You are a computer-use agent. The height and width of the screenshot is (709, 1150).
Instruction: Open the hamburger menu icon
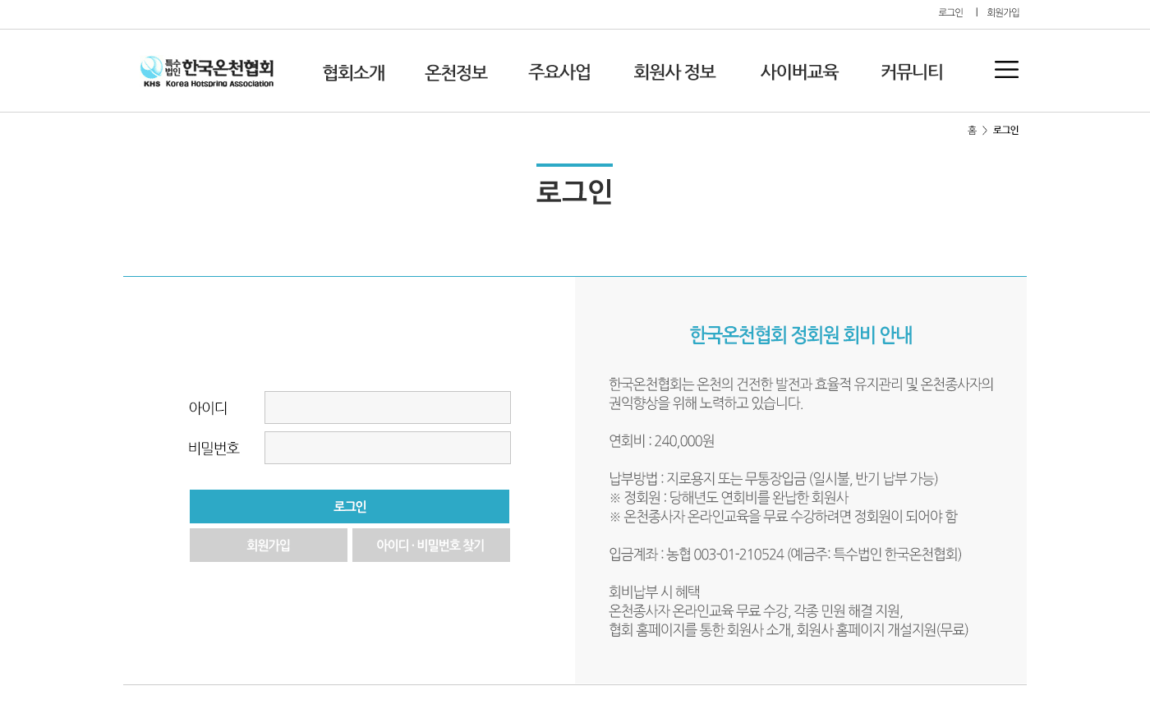coord(1006,70)
